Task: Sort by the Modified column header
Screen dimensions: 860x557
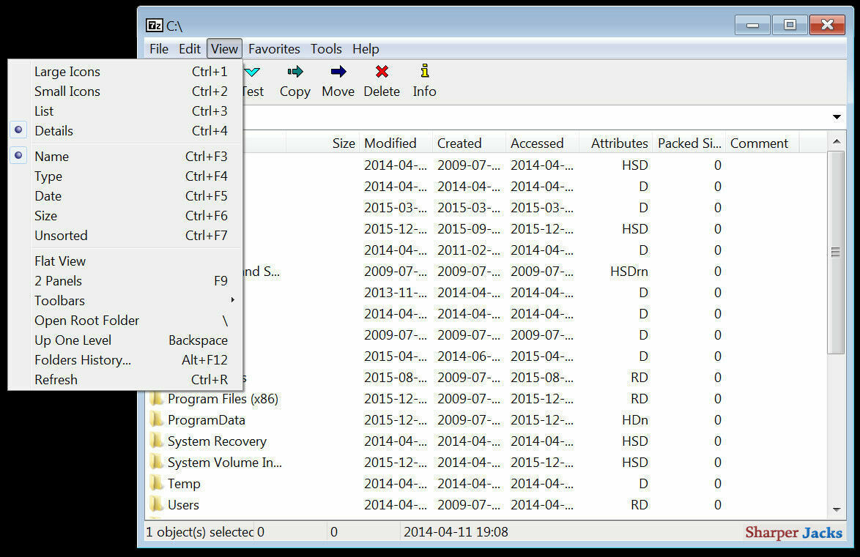Action: coord(396,143)
